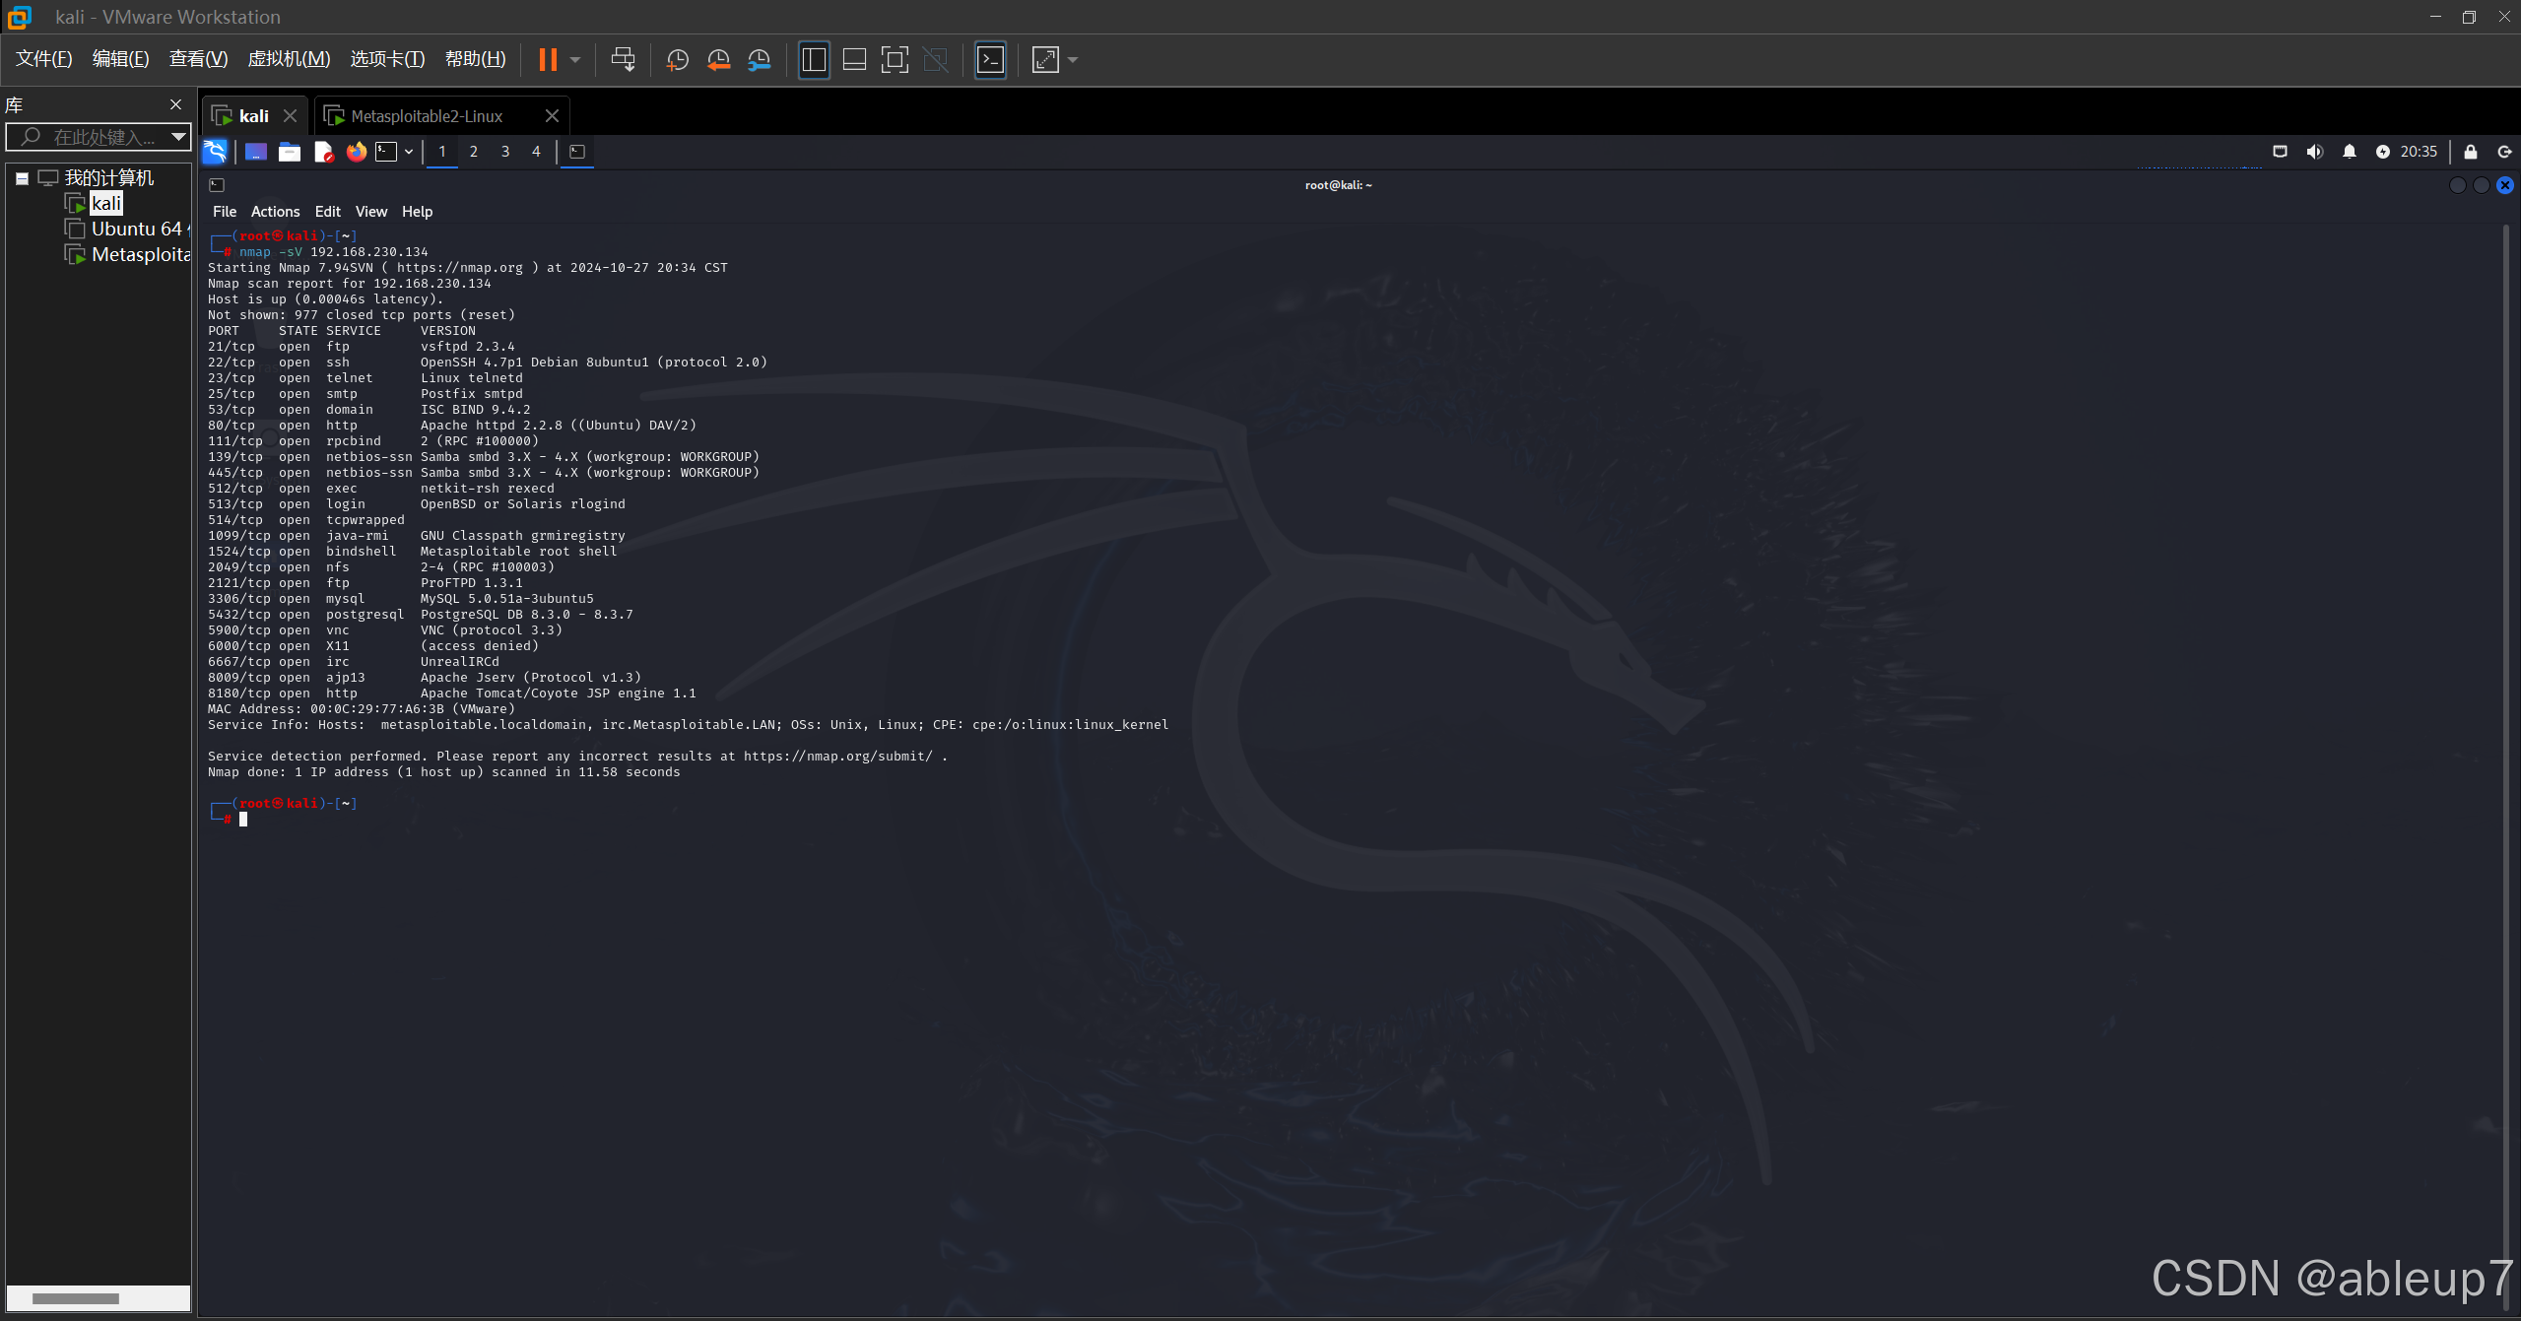Minimize the root@kali terminal window

pos(2457,185)
